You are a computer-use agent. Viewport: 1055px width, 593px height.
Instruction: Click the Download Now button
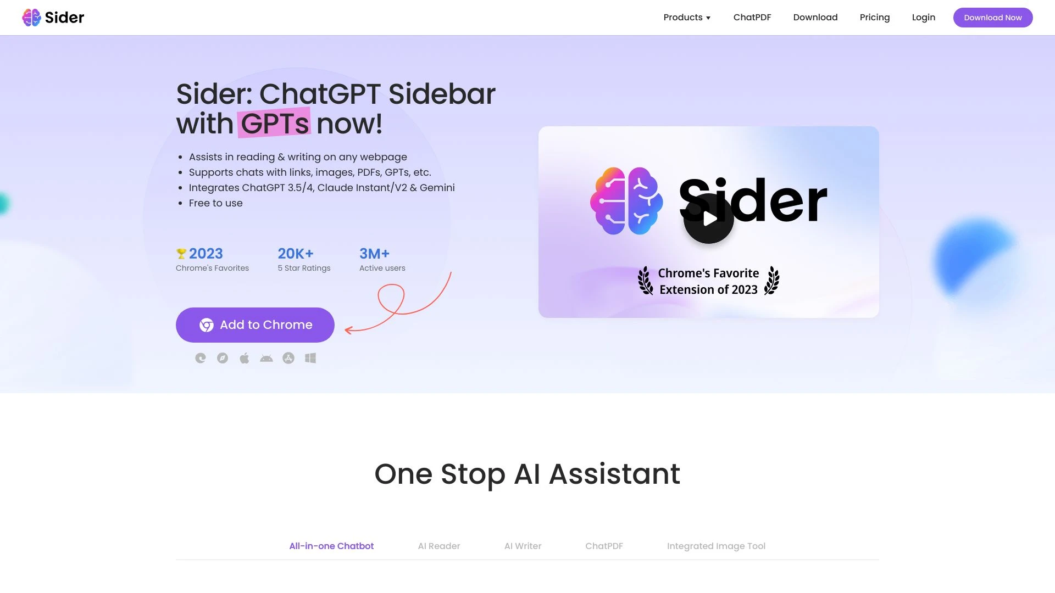(993, 18)
